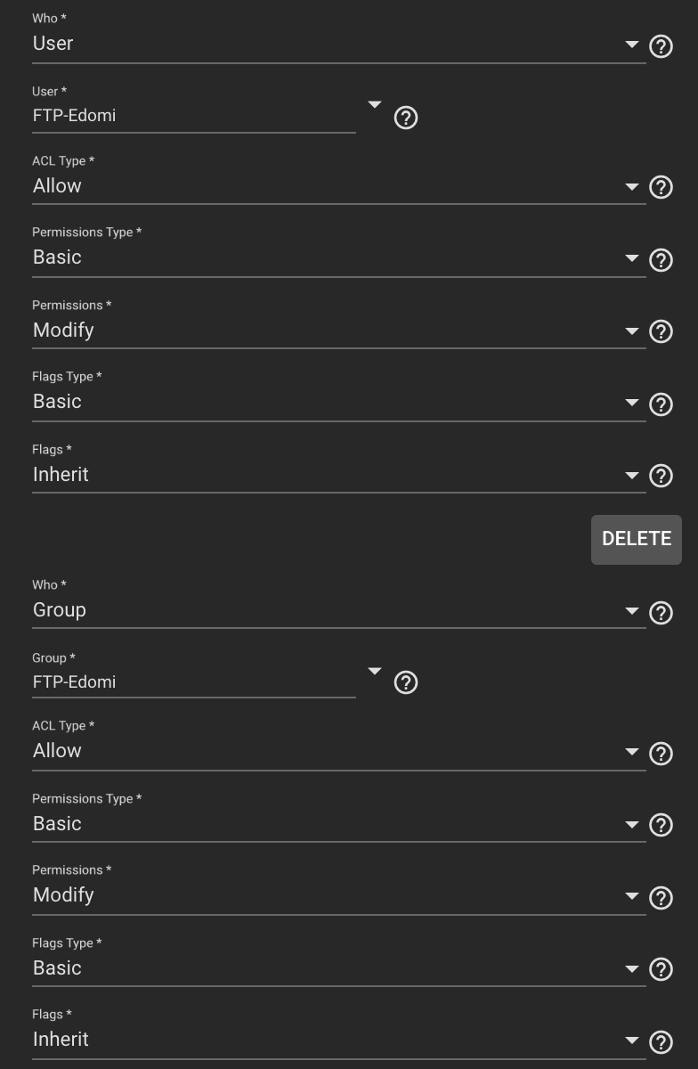View help for first Permissions Type
698x1069 pixels.
pyautogui.click(x=661, y=260)
